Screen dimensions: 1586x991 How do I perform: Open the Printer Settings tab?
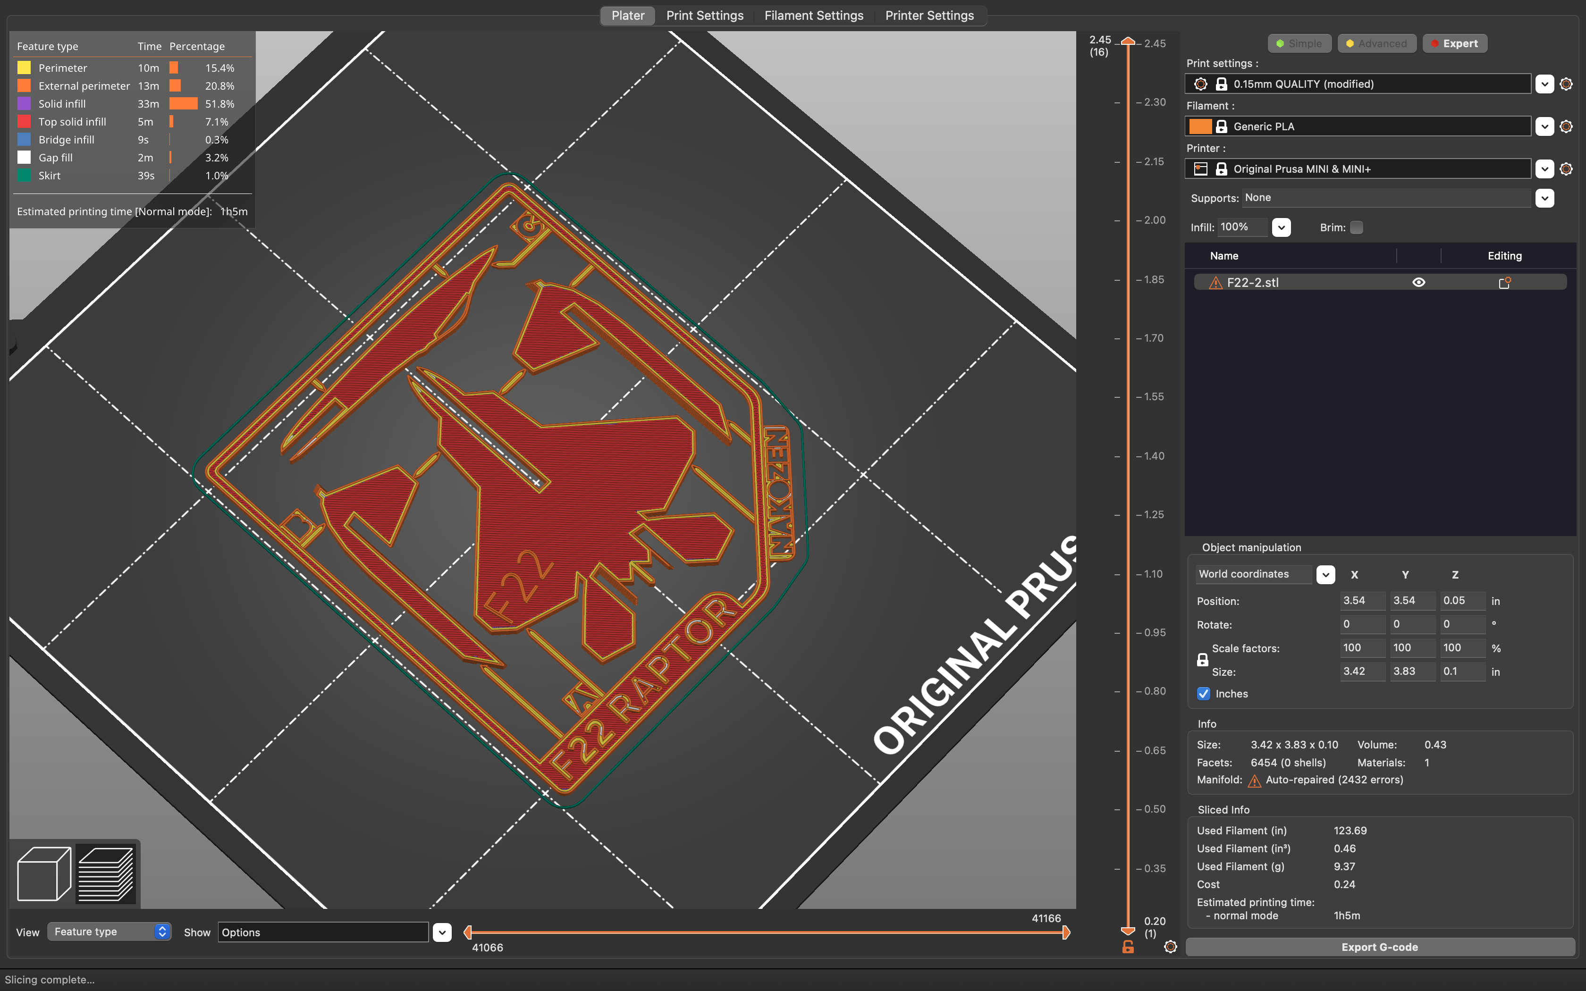pos(929,16)
